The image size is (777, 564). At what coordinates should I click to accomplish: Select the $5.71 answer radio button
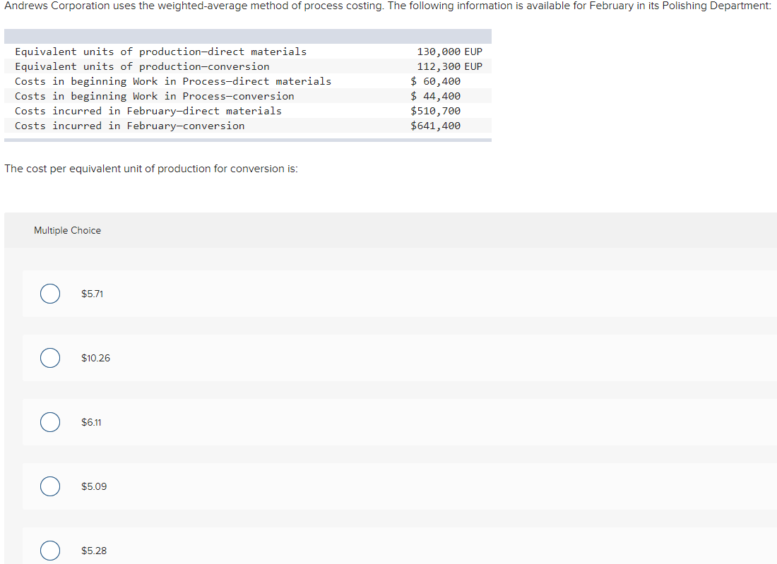(x=49, y=293)
